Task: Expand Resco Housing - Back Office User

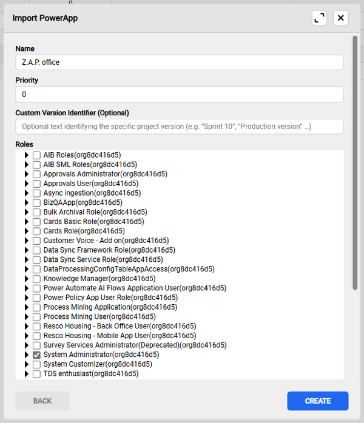Action: coord(27,326)
